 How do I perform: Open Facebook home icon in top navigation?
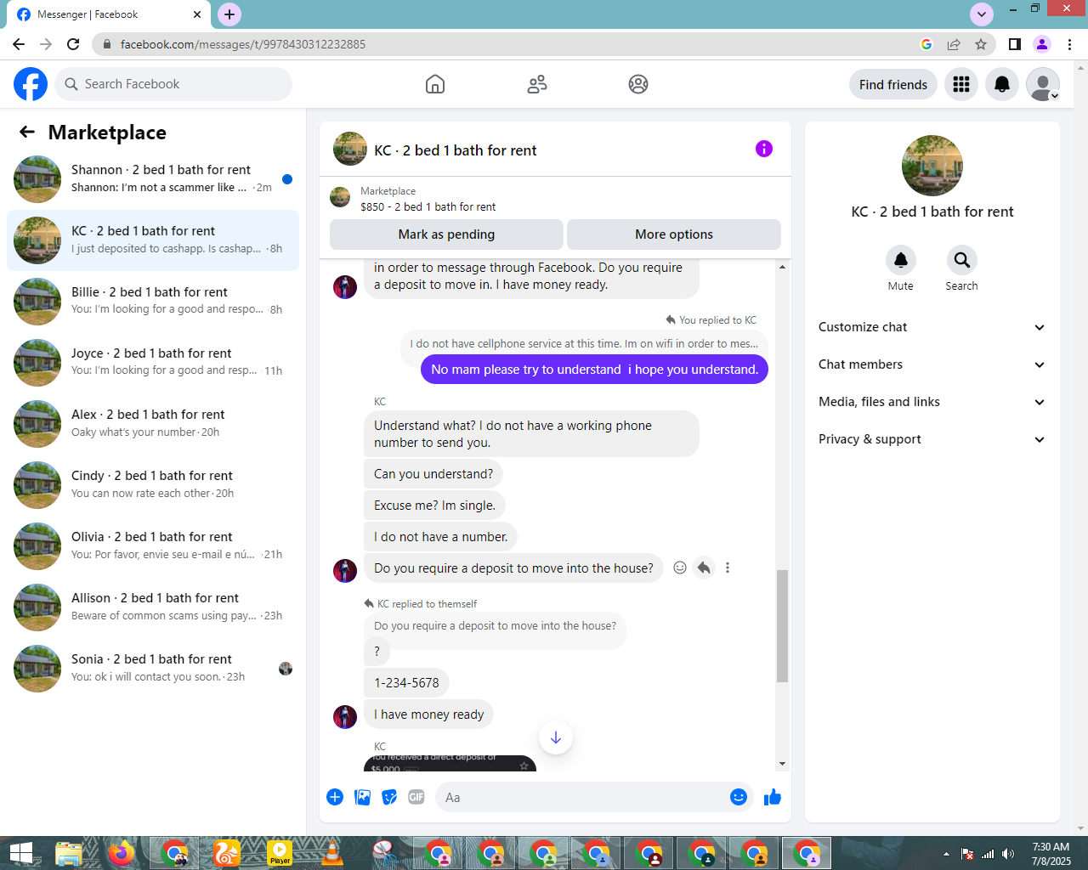pyautogui.click(x=435, y=84)
